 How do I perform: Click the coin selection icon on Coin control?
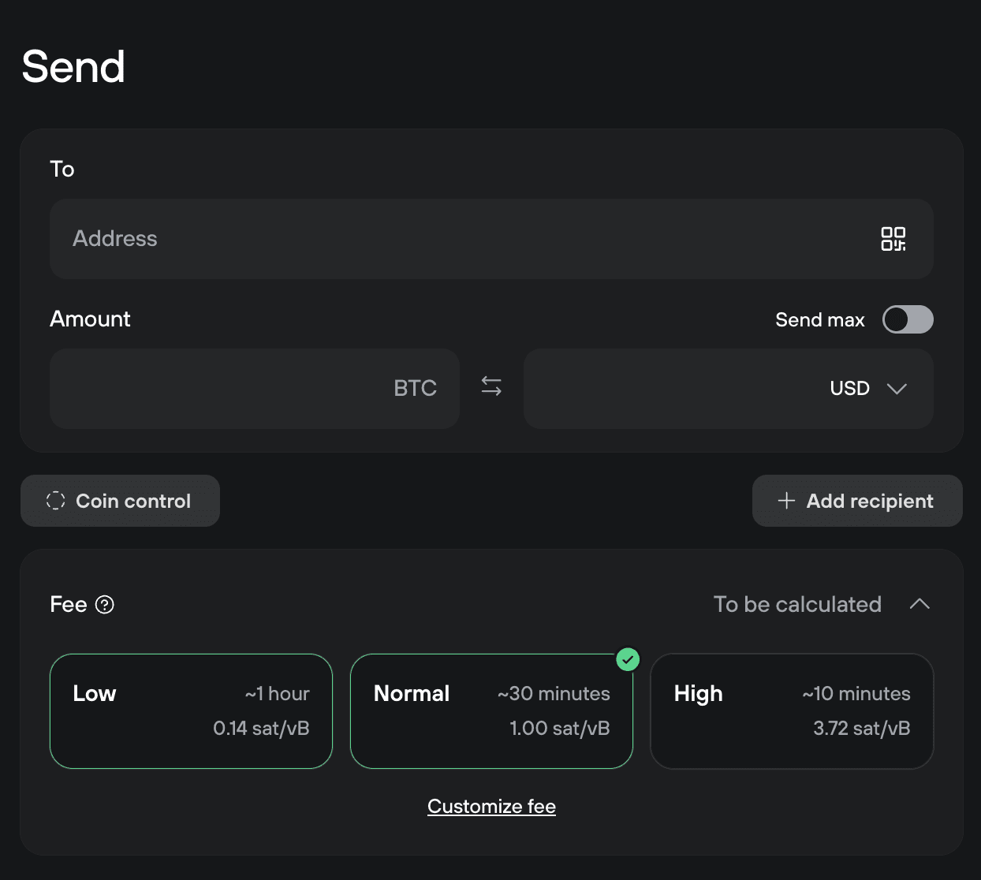click(55, 500)
